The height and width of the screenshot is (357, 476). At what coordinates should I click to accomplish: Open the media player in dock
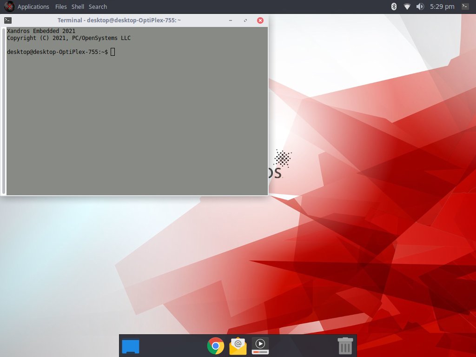coord(260,346)
